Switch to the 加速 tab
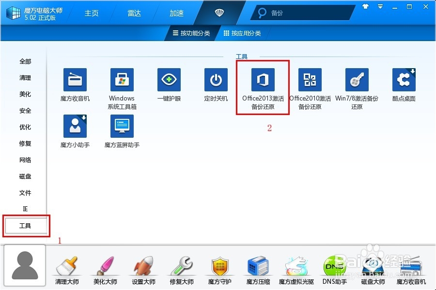The image size is (436, 290). 176,13
